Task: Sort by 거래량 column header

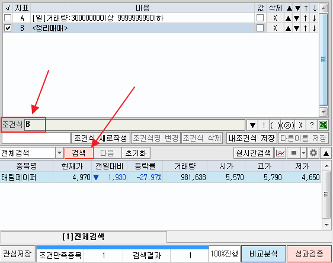Action: pyautogui.click(x=185, y=166)
